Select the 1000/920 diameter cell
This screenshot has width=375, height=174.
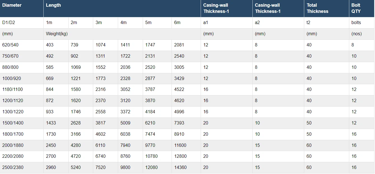tap(11, 79)
